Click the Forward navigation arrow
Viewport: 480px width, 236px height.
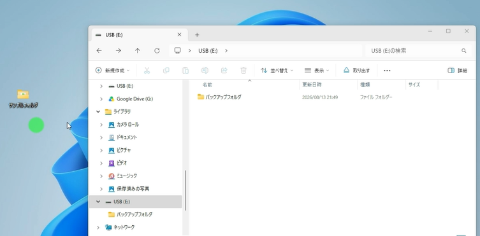(x=118, y=51)
